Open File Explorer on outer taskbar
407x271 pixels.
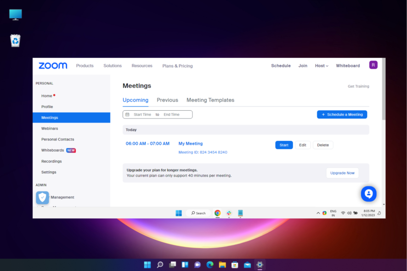pos(222,265)
